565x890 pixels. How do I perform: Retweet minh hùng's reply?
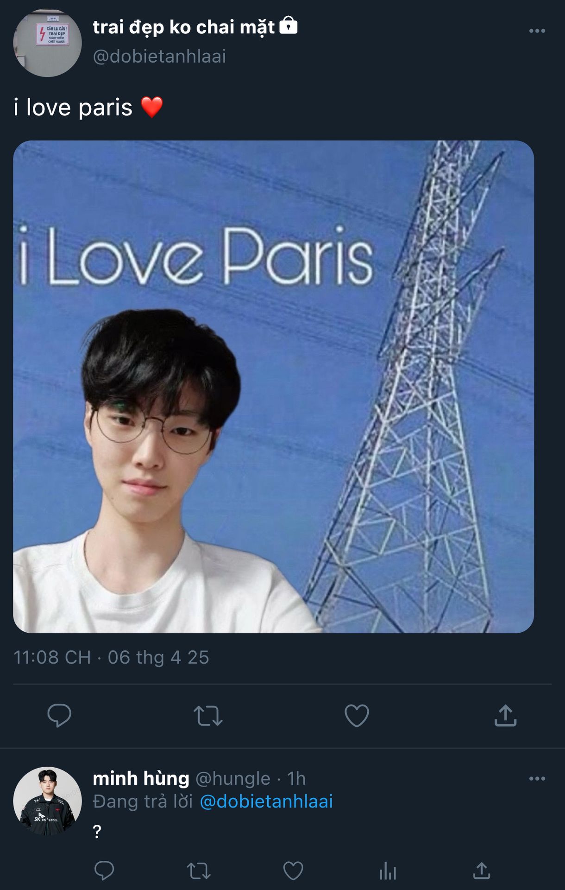[x=199, y=871]
